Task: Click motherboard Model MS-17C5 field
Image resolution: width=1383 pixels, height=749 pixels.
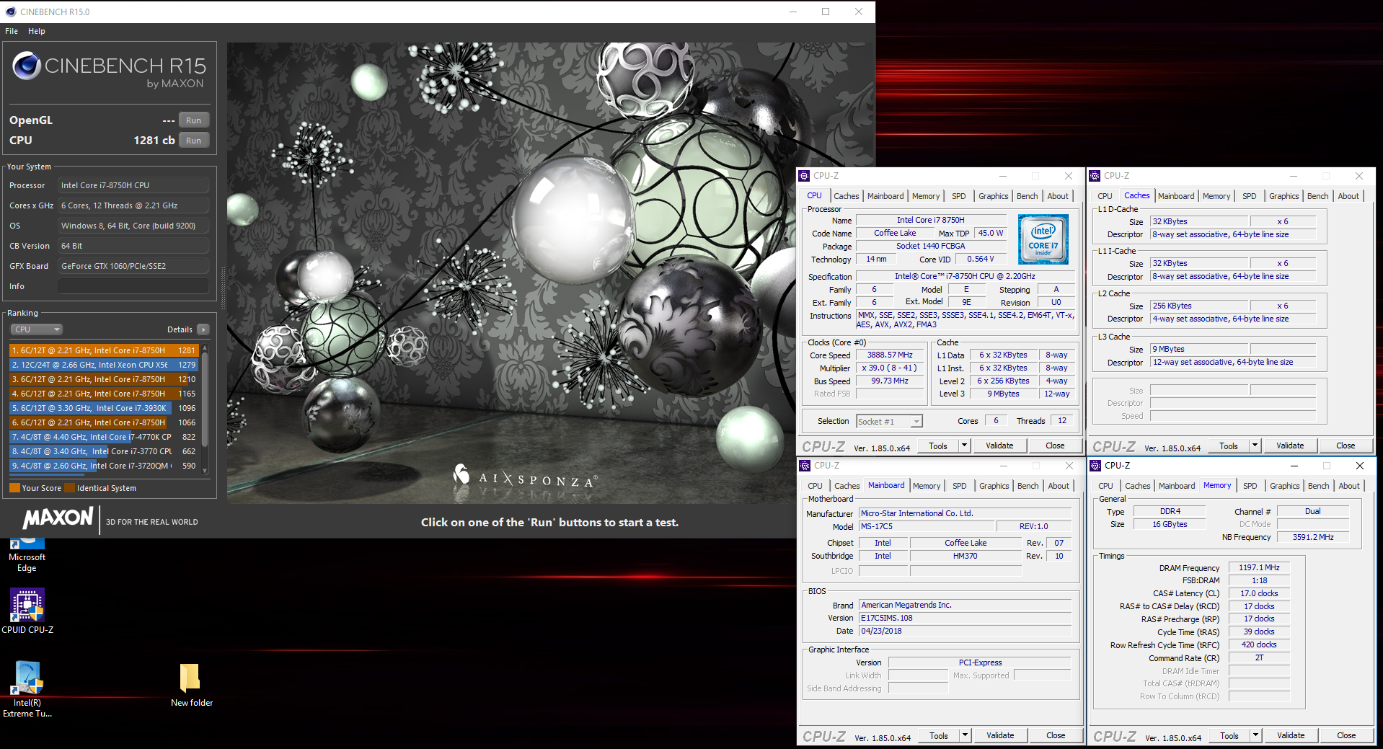Action: (927, 526)
